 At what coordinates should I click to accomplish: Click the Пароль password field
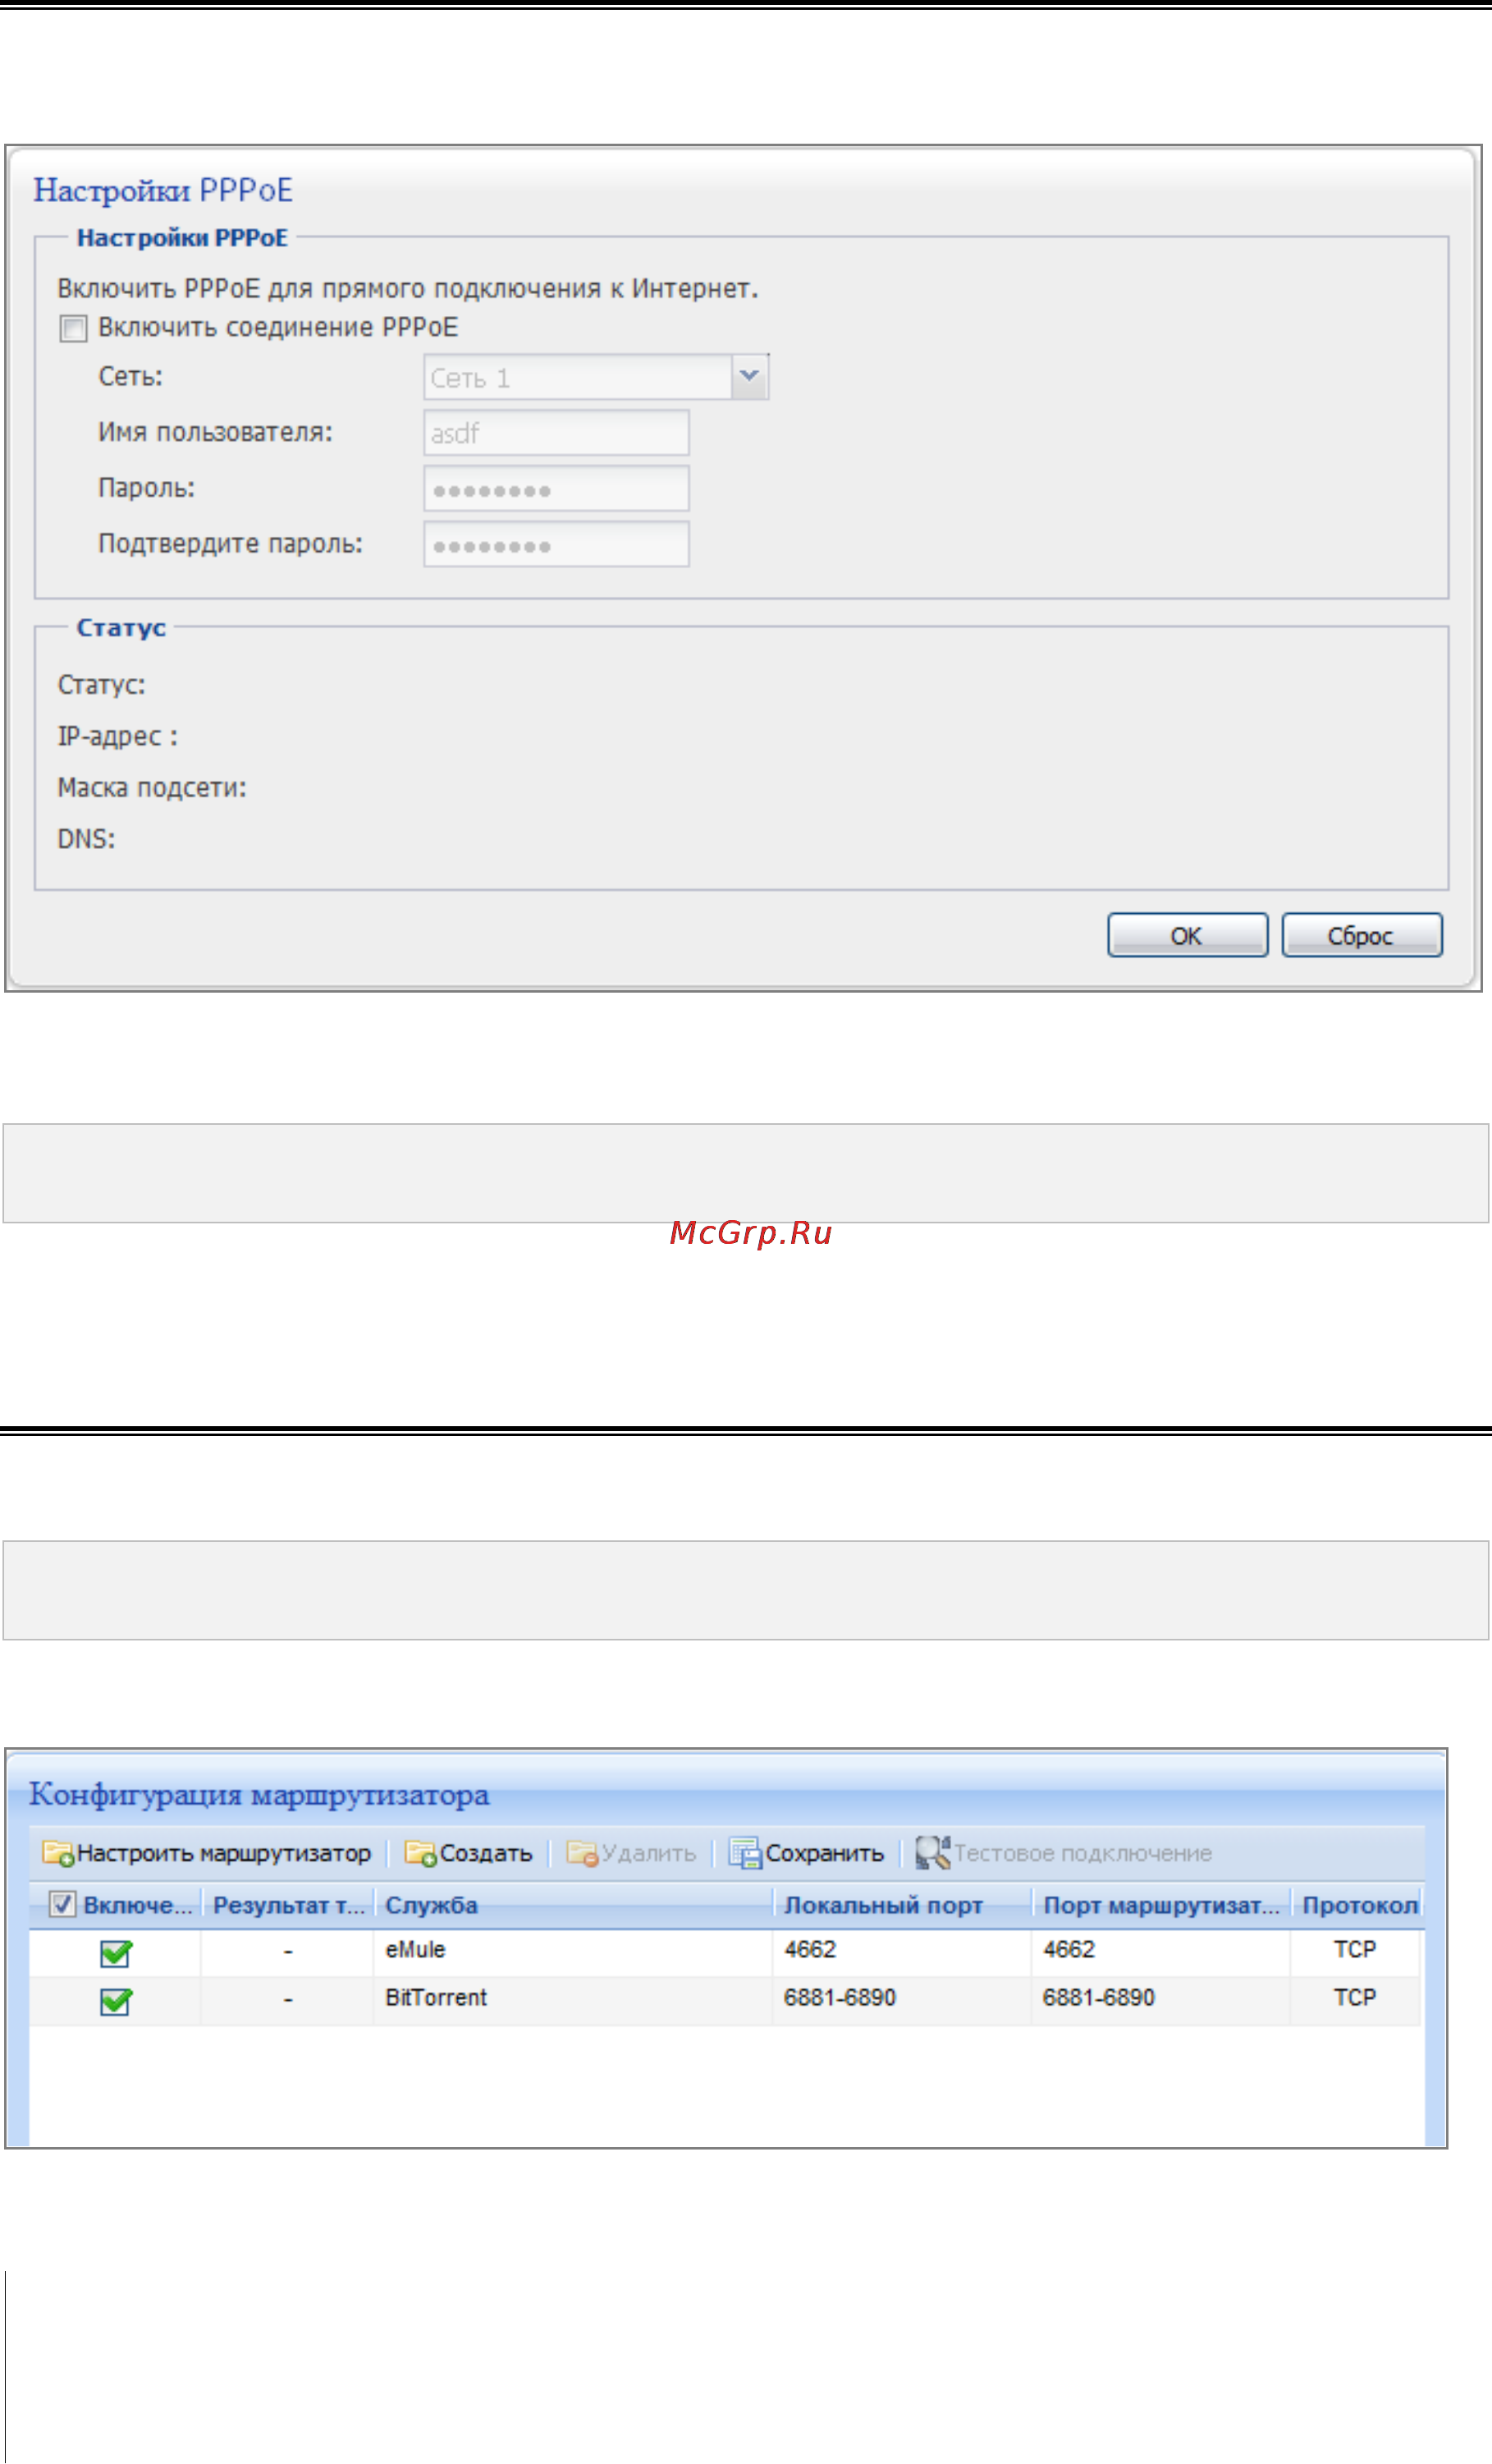point(556,489)
